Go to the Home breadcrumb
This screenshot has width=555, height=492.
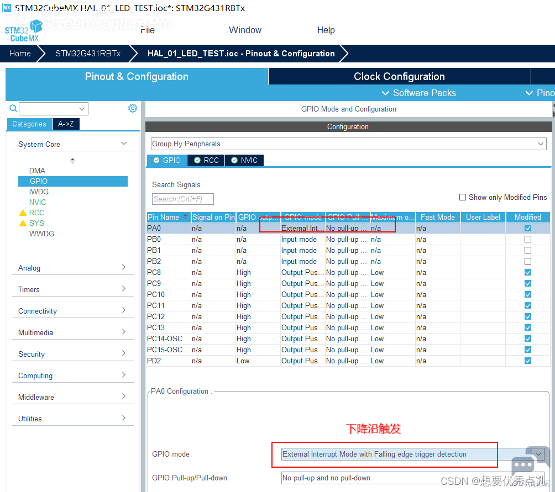[20, 54]
